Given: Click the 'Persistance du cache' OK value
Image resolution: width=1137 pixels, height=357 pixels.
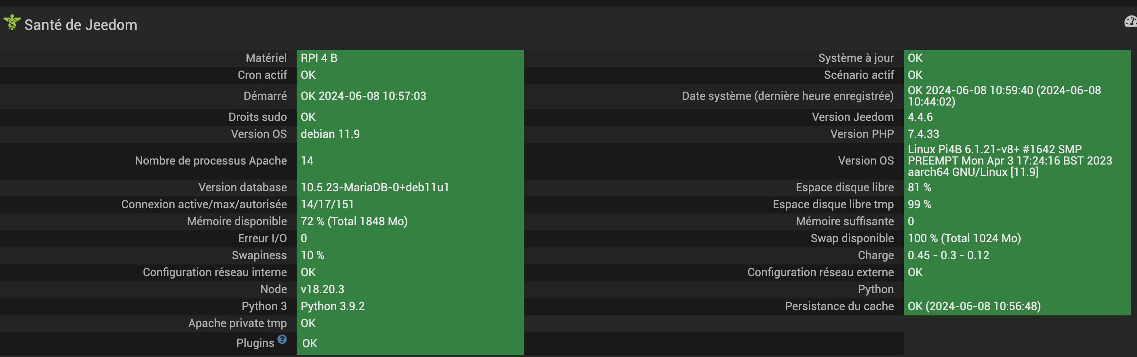Looking at the screenshot, I should [974, 306].
